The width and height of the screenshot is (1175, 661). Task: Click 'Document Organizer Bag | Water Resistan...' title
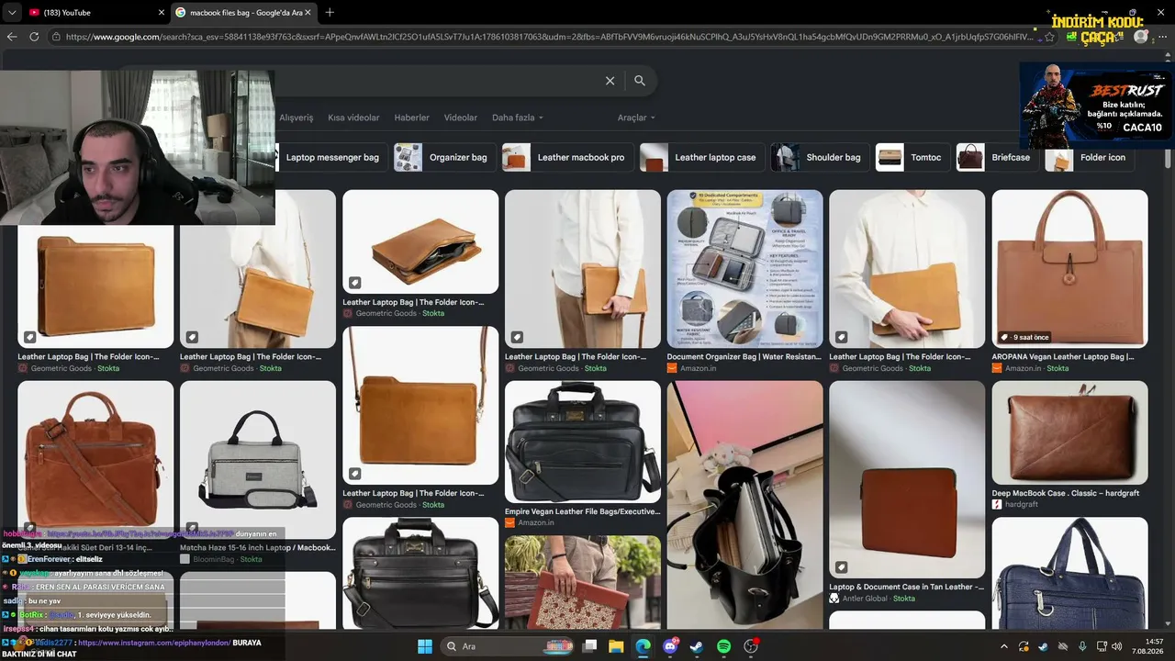744,356
